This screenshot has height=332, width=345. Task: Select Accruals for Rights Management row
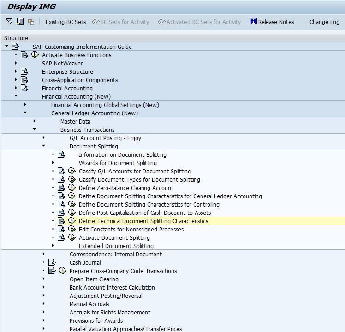pyautogui.click(x=110, y=313)
